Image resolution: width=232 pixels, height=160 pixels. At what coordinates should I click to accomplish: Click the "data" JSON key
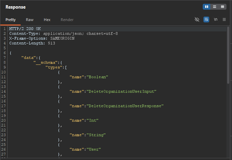(29, 58)
